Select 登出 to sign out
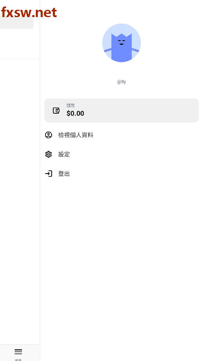Viewport: 203px width, 361px height. [121, 174]
